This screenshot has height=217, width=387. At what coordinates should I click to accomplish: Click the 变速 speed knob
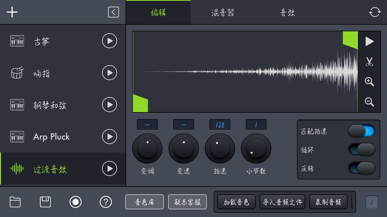(x=183, y=149)
